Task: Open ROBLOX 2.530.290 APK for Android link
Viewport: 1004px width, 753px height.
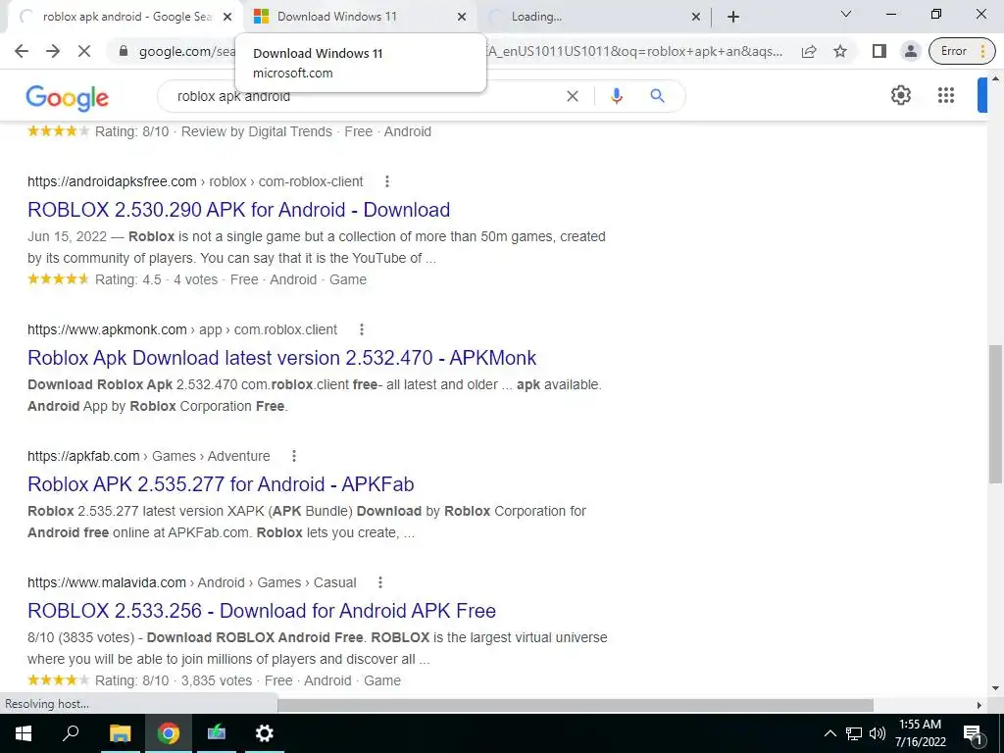Action: pyautogui.click(x=239, y=210)
